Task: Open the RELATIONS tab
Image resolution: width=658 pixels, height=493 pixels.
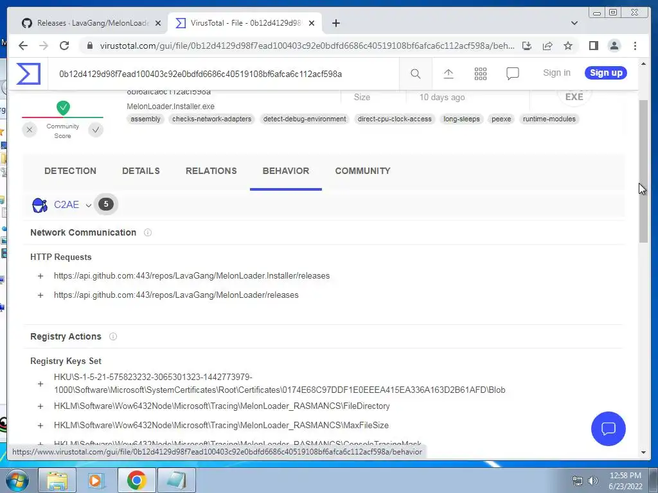Action: pos(211,171)
